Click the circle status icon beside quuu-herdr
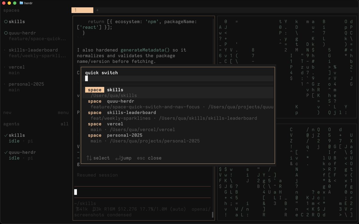359x224 pixels. click(6, 33)
